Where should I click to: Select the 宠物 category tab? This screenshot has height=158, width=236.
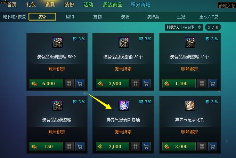(97, 17)
